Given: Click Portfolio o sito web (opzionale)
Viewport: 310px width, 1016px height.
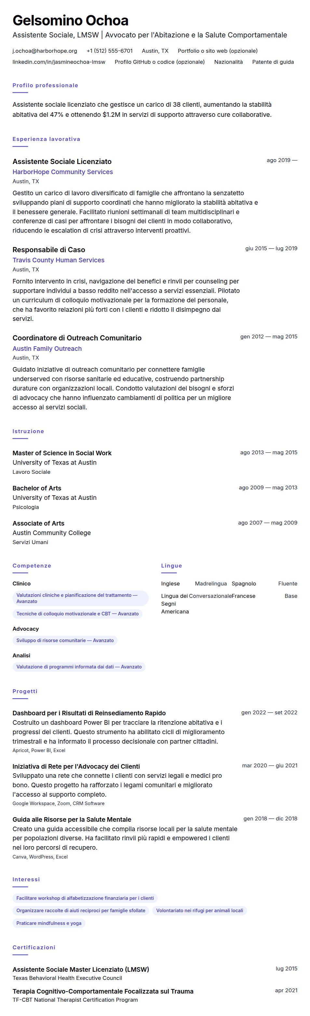Looking at the screenshot, I should click(218, 51).
